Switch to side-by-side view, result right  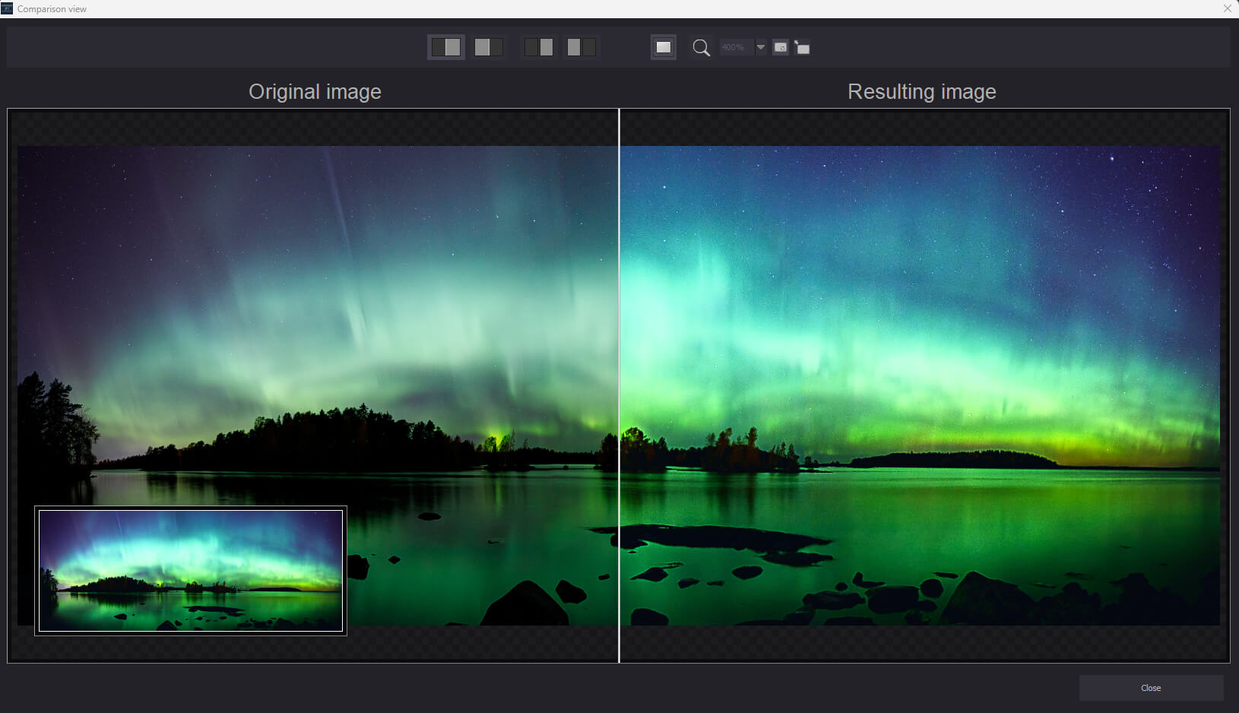[539, 47]
